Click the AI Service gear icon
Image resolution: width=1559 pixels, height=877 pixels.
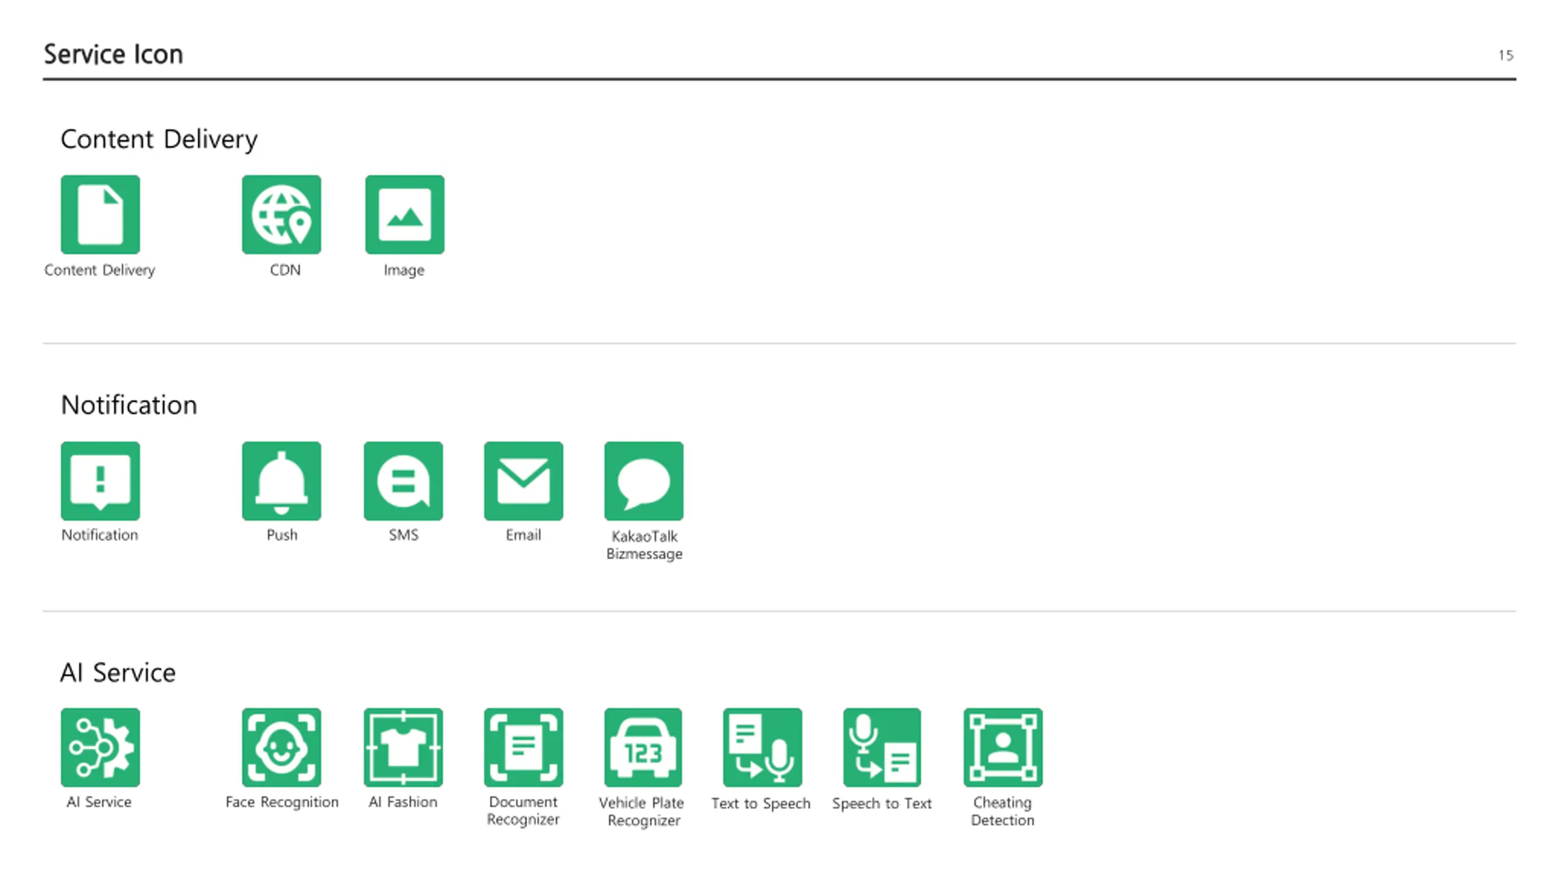(100, 747)
